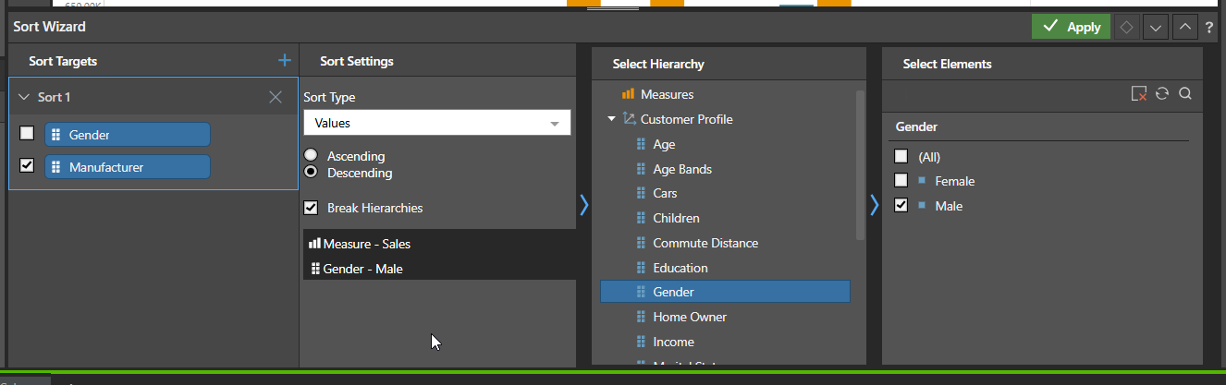Screen dimensions: 1226x385
Task: Click the down chevron button in wizard header
Action: [1155, 28]
